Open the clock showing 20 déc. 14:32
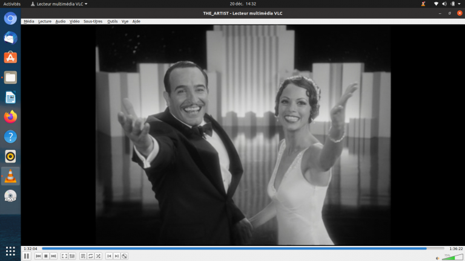465x261 pixels. [x=242, y=4]
